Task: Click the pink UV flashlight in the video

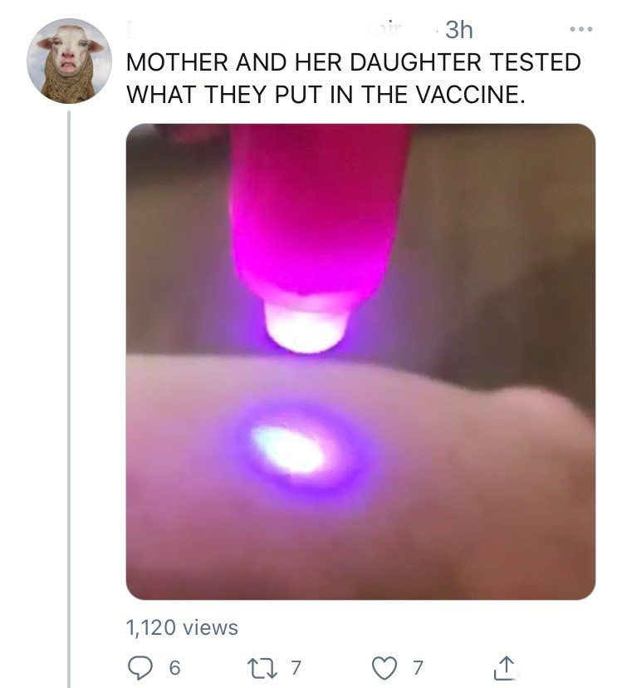Action: pos(320,216)
